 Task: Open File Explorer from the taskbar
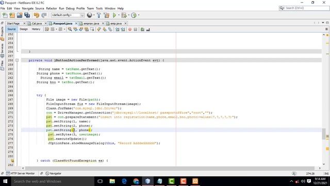pyautogui.click(x=112, y=181)
